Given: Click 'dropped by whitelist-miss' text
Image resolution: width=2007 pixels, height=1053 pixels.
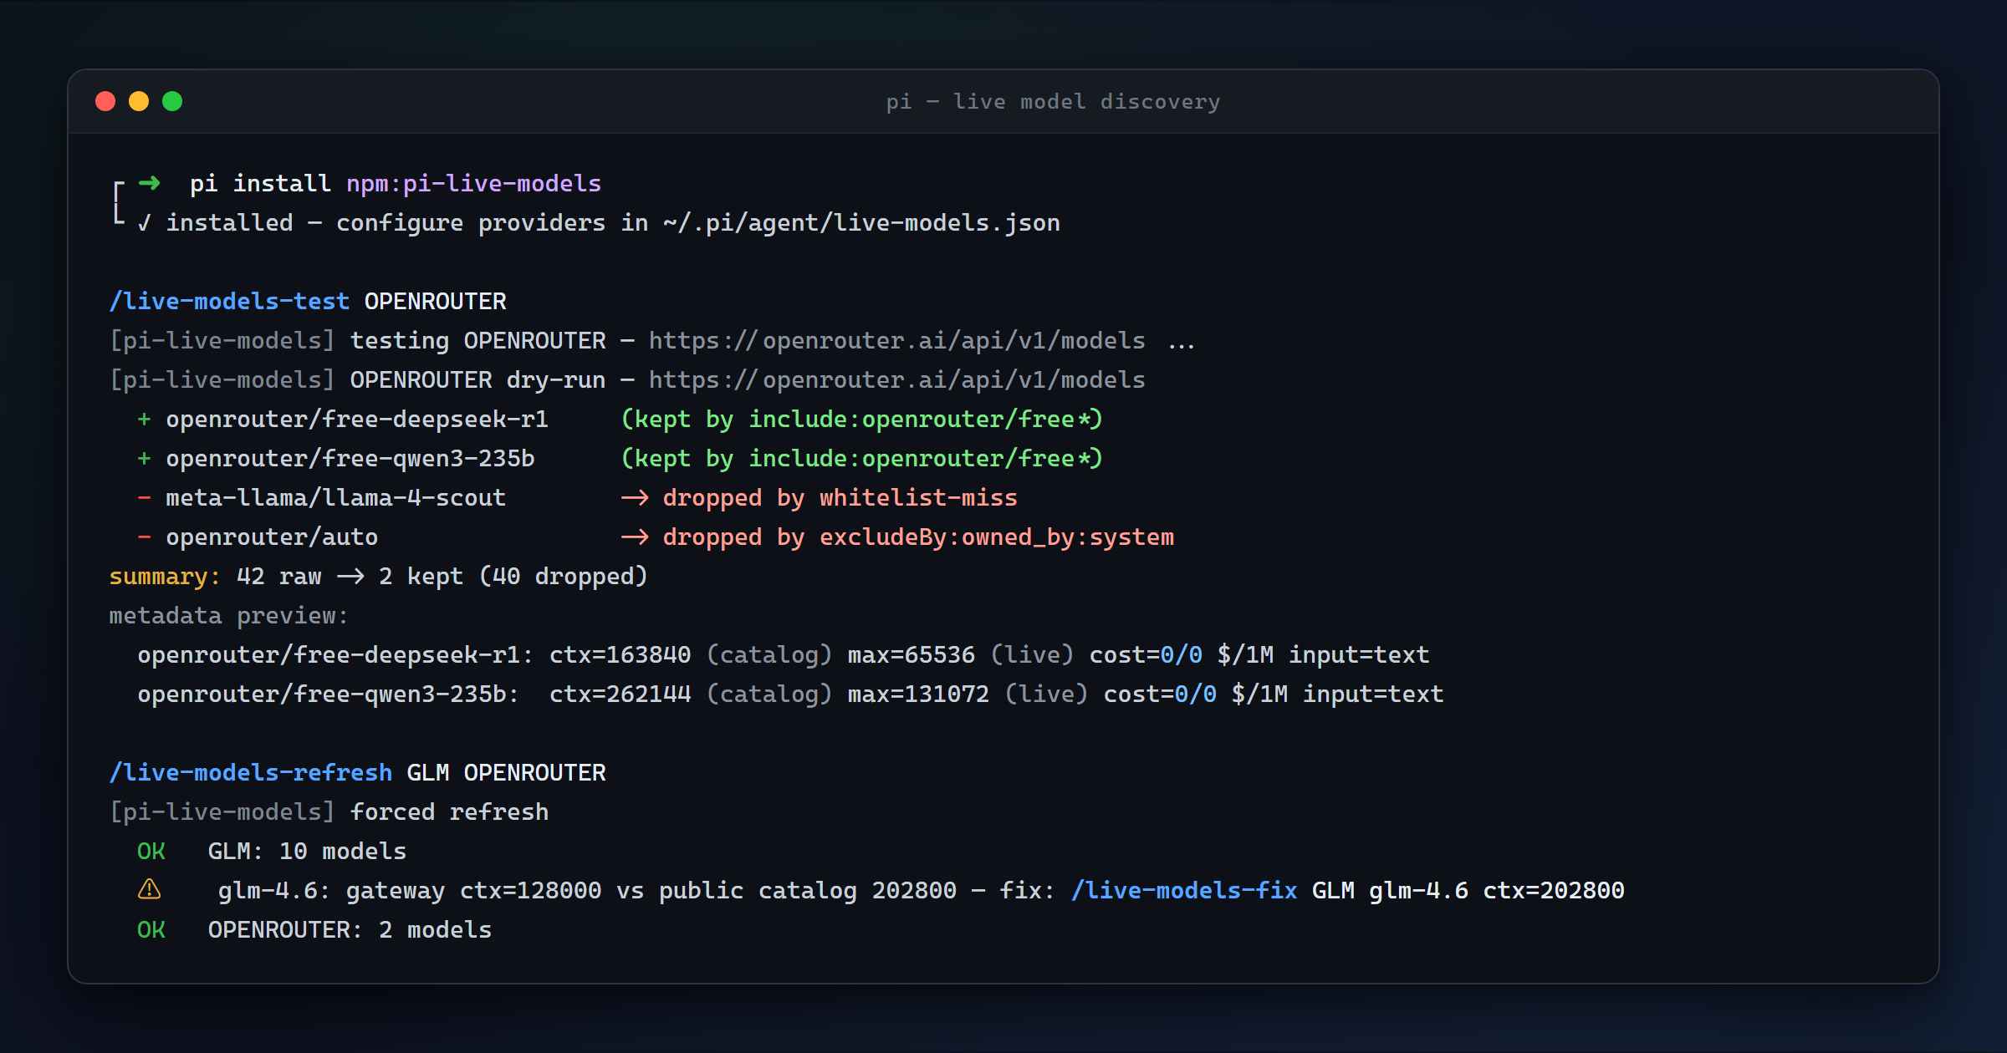Looking at the screenshot, I should [x=840, y=498].
